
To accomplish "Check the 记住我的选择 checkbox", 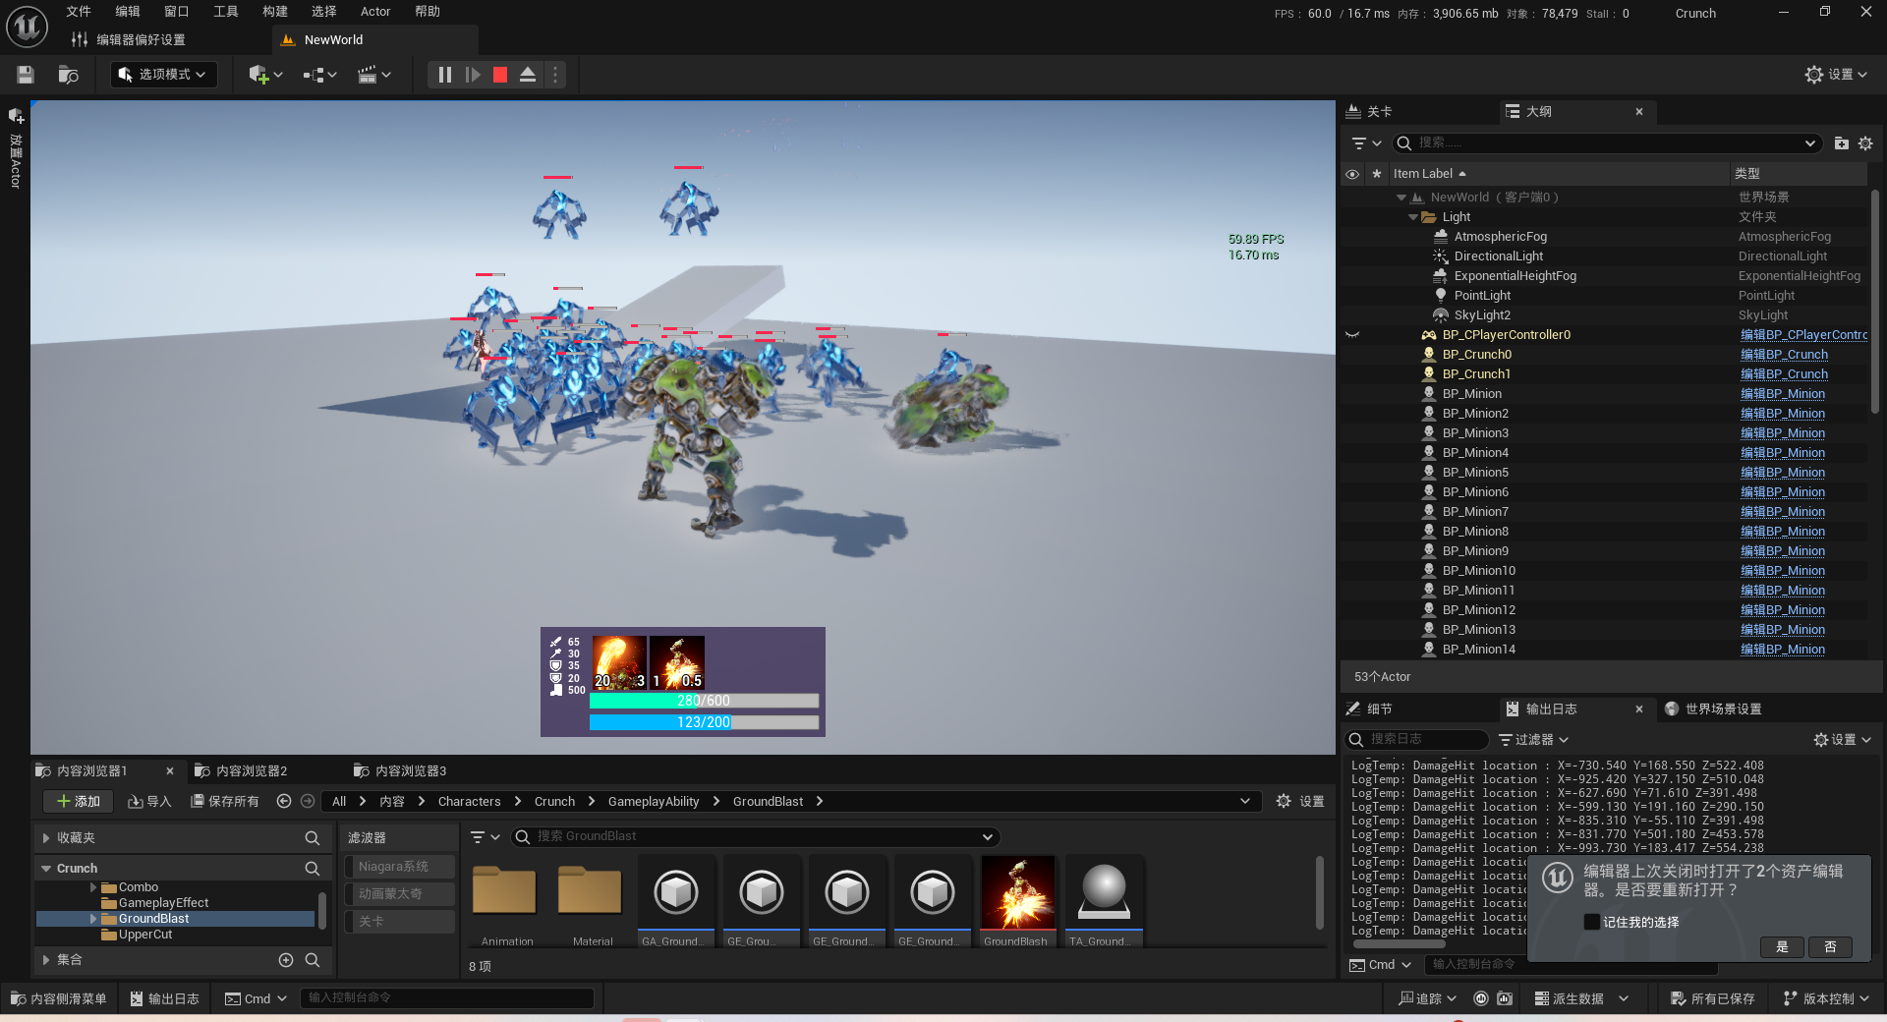I will pos(1591,922).
